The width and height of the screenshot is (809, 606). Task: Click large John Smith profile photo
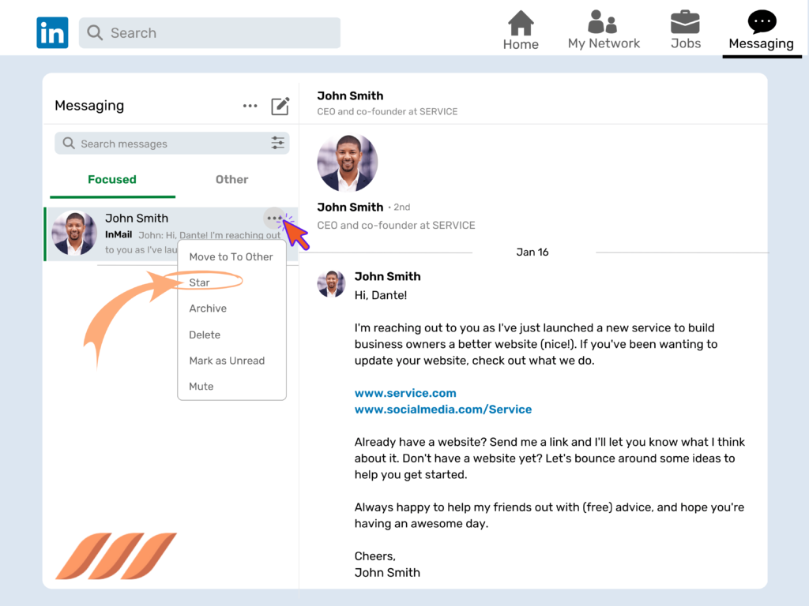pyautogui.click(x=348, y=163)
